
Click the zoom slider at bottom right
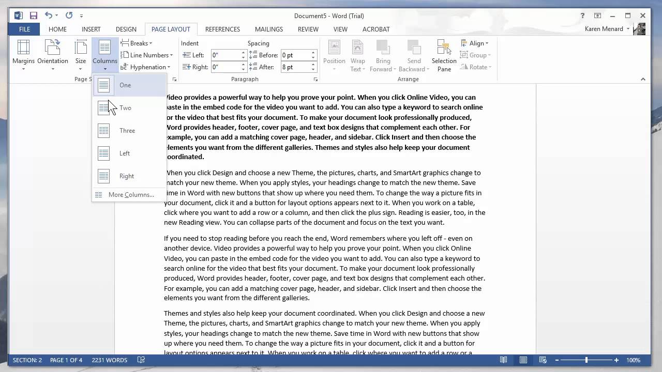click(587, 360)
